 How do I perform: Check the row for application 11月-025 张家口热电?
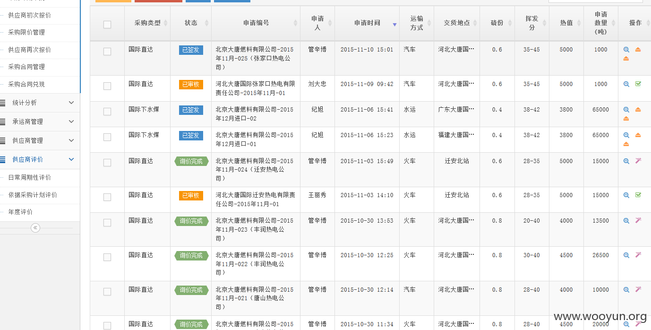pos(107,52)
